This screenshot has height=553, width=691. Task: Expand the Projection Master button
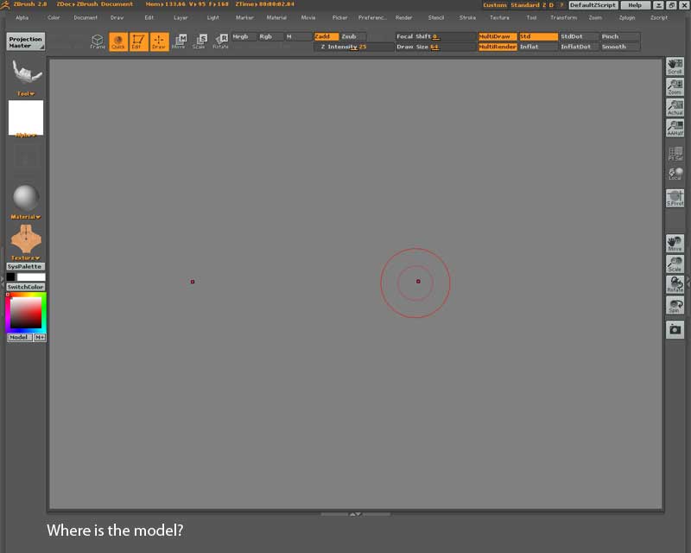click(x=26, y=41)
